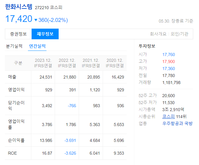Click operating margin 5.653
Image resolution: width=199 pixels, height=165 pixels.
119,125
